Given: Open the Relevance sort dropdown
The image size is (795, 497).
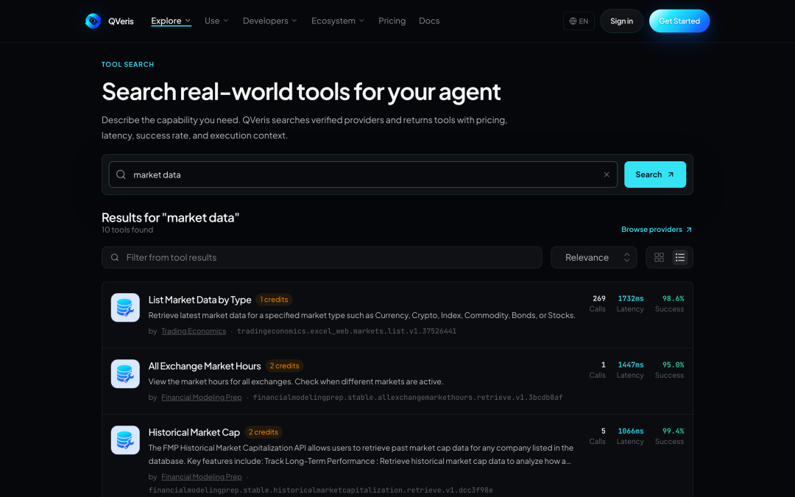Looking at the screenshot, I should tap(594, 257).
